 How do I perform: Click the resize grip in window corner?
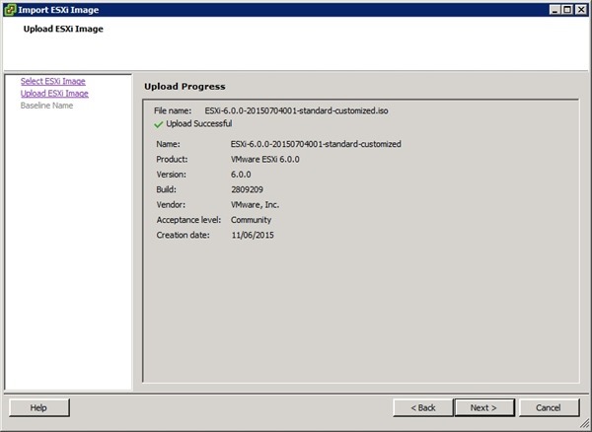tap(584, 424)
